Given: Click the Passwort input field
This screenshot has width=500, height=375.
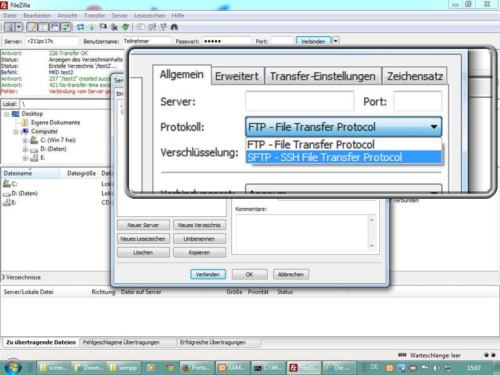Looking at the screenshot, I should coord(227,41).
